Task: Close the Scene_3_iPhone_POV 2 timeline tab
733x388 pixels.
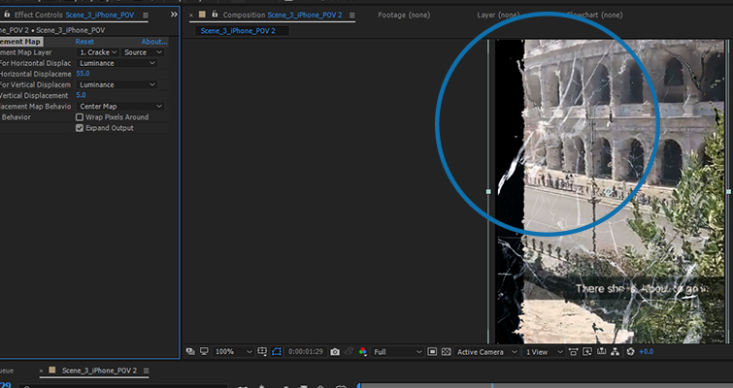Action: [41, 371]
